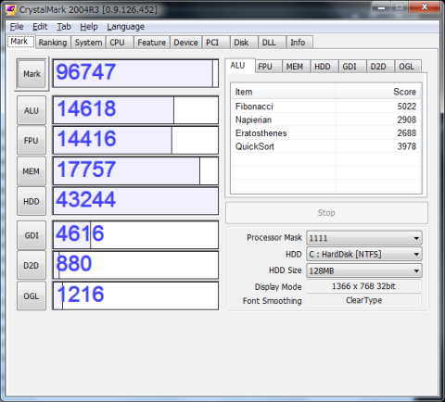Image resolution: width=445 pixels, height=402 pixels.
Task: Switch to the Feature tab
Action: click(x=152, y=43)
